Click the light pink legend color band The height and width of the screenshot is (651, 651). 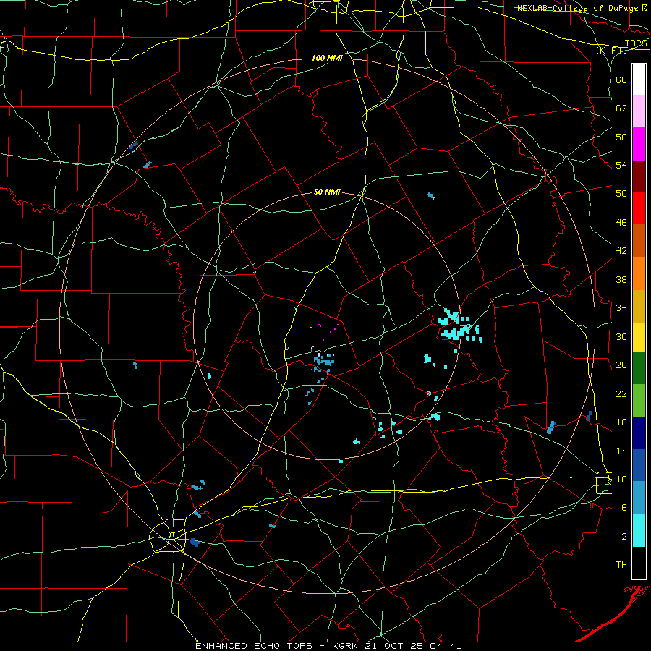[639, 111]
